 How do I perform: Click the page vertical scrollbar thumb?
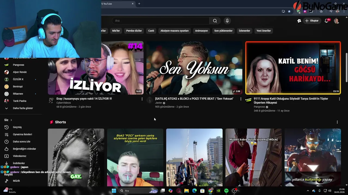(346, 68)
